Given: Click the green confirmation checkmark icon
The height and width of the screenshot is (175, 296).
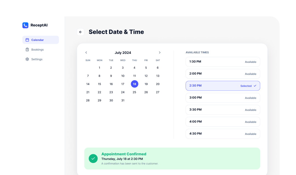Looking at the screenshot, I should (x=93, y=158).
